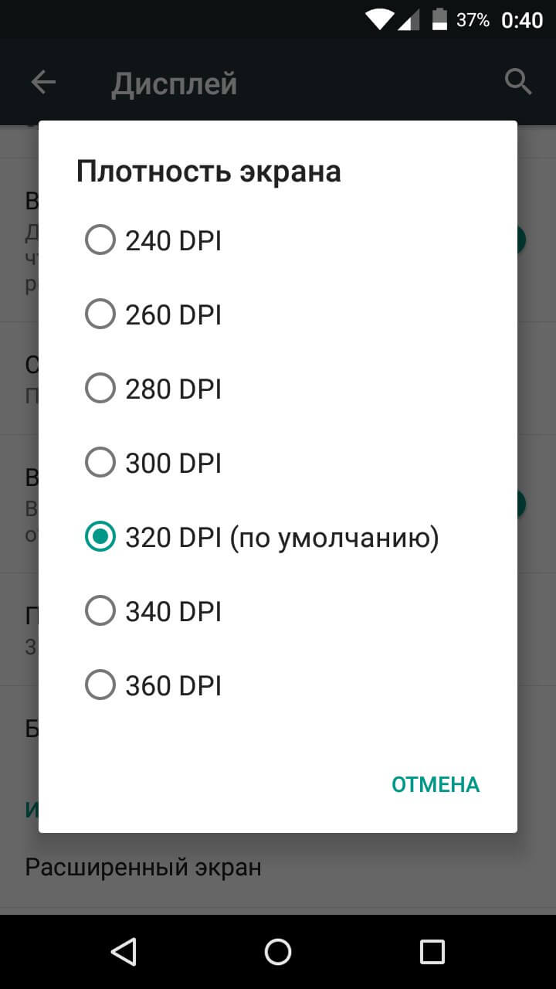This screenshot has height=989, width=556.
Task: Select the 360 DPI radio button
Action: (100, 686)
